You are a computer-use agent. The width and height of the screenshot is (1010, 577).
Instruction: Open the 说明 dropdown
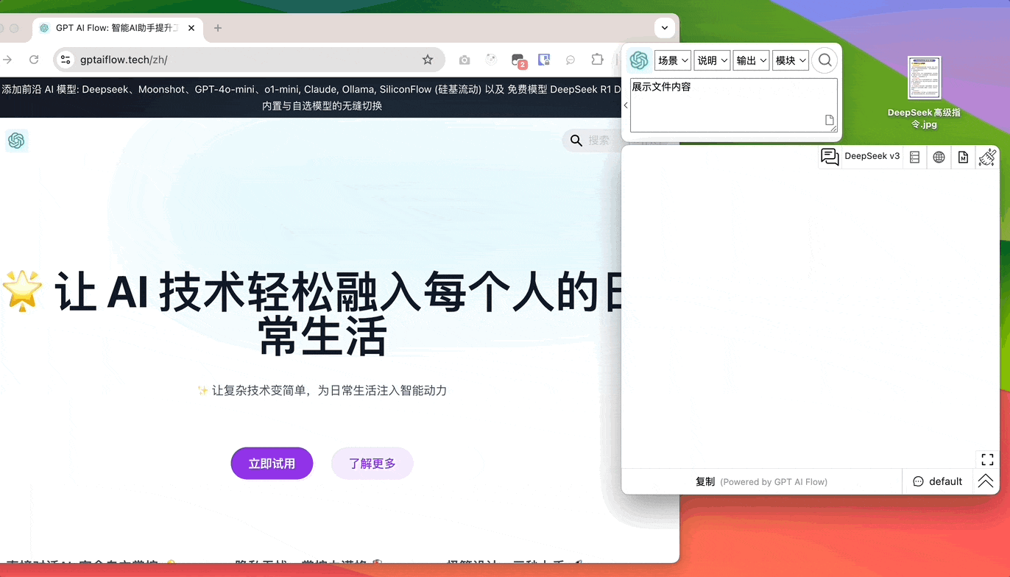[x=712, y=60]
